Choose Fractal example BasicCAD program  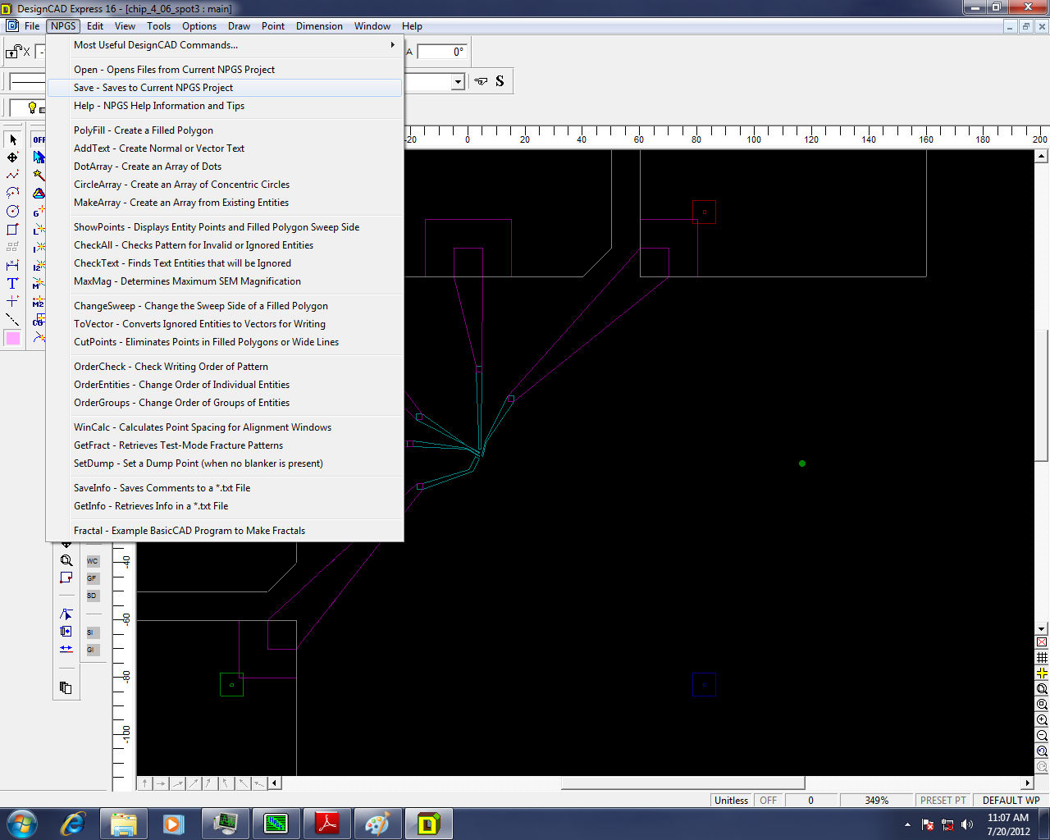point(226,531)
